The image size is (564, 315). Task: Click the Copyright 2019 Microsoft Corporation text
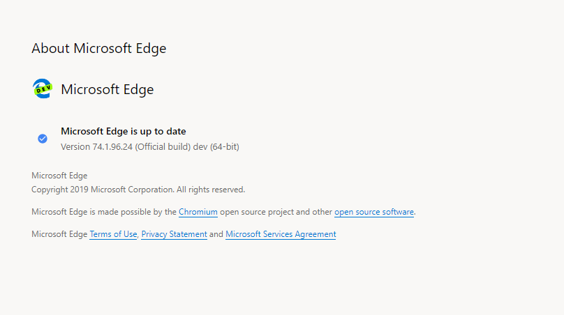[x=103, y=190]
